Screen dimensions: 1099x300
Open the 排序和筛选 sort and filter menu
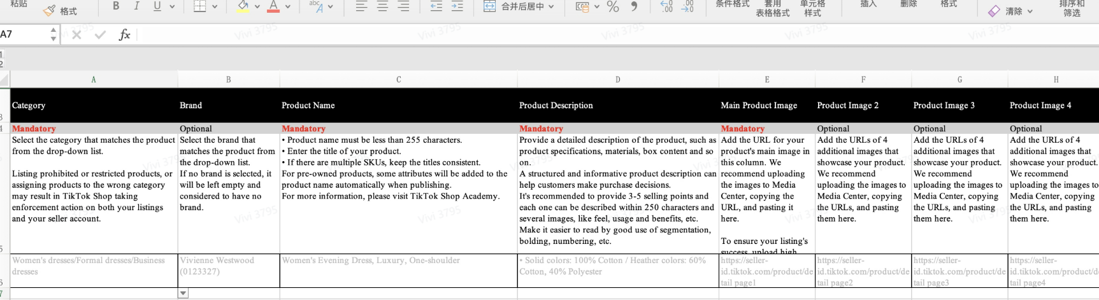pyautogui.click(x=1072, y=8)
